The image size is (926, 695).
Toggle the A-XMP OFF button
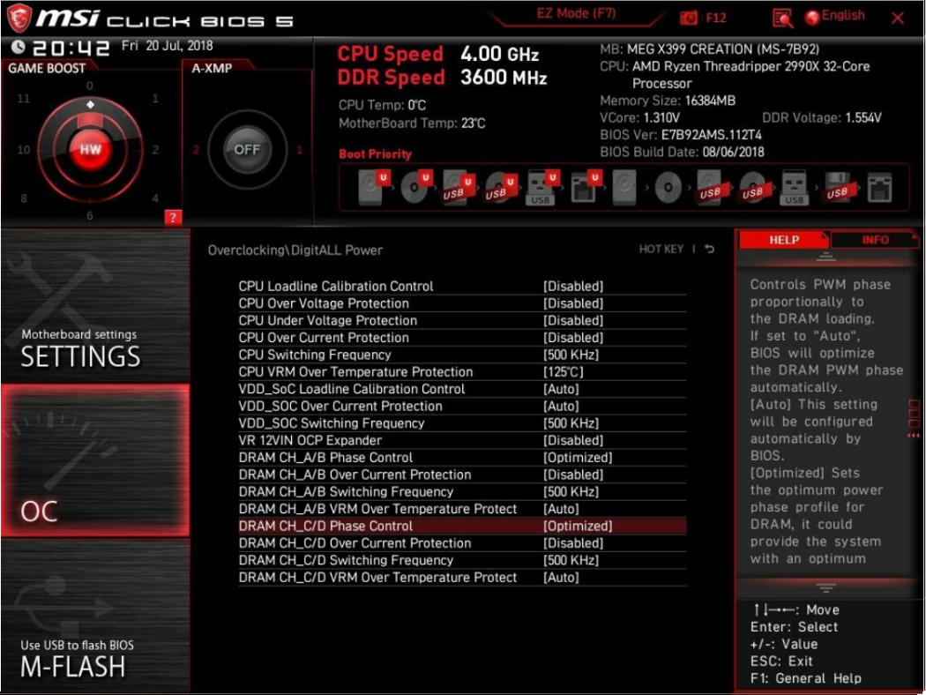tap(247, 149)
